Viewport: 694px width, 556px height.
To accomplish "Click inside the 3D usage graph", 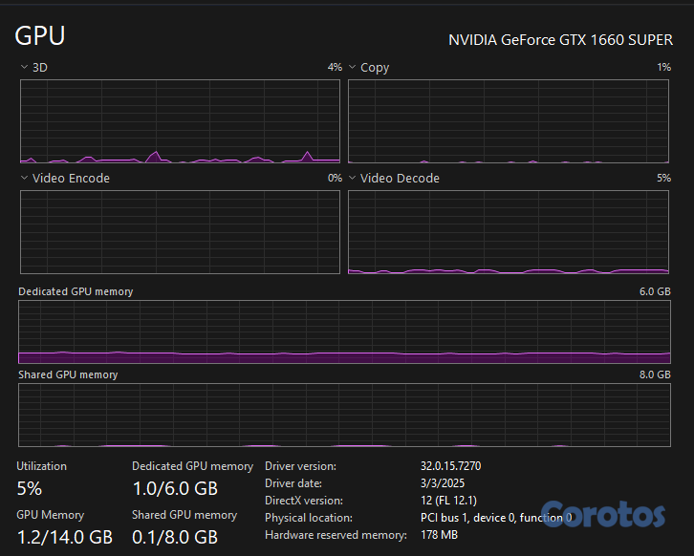I will pyautogui.click(x=180, y=121).
